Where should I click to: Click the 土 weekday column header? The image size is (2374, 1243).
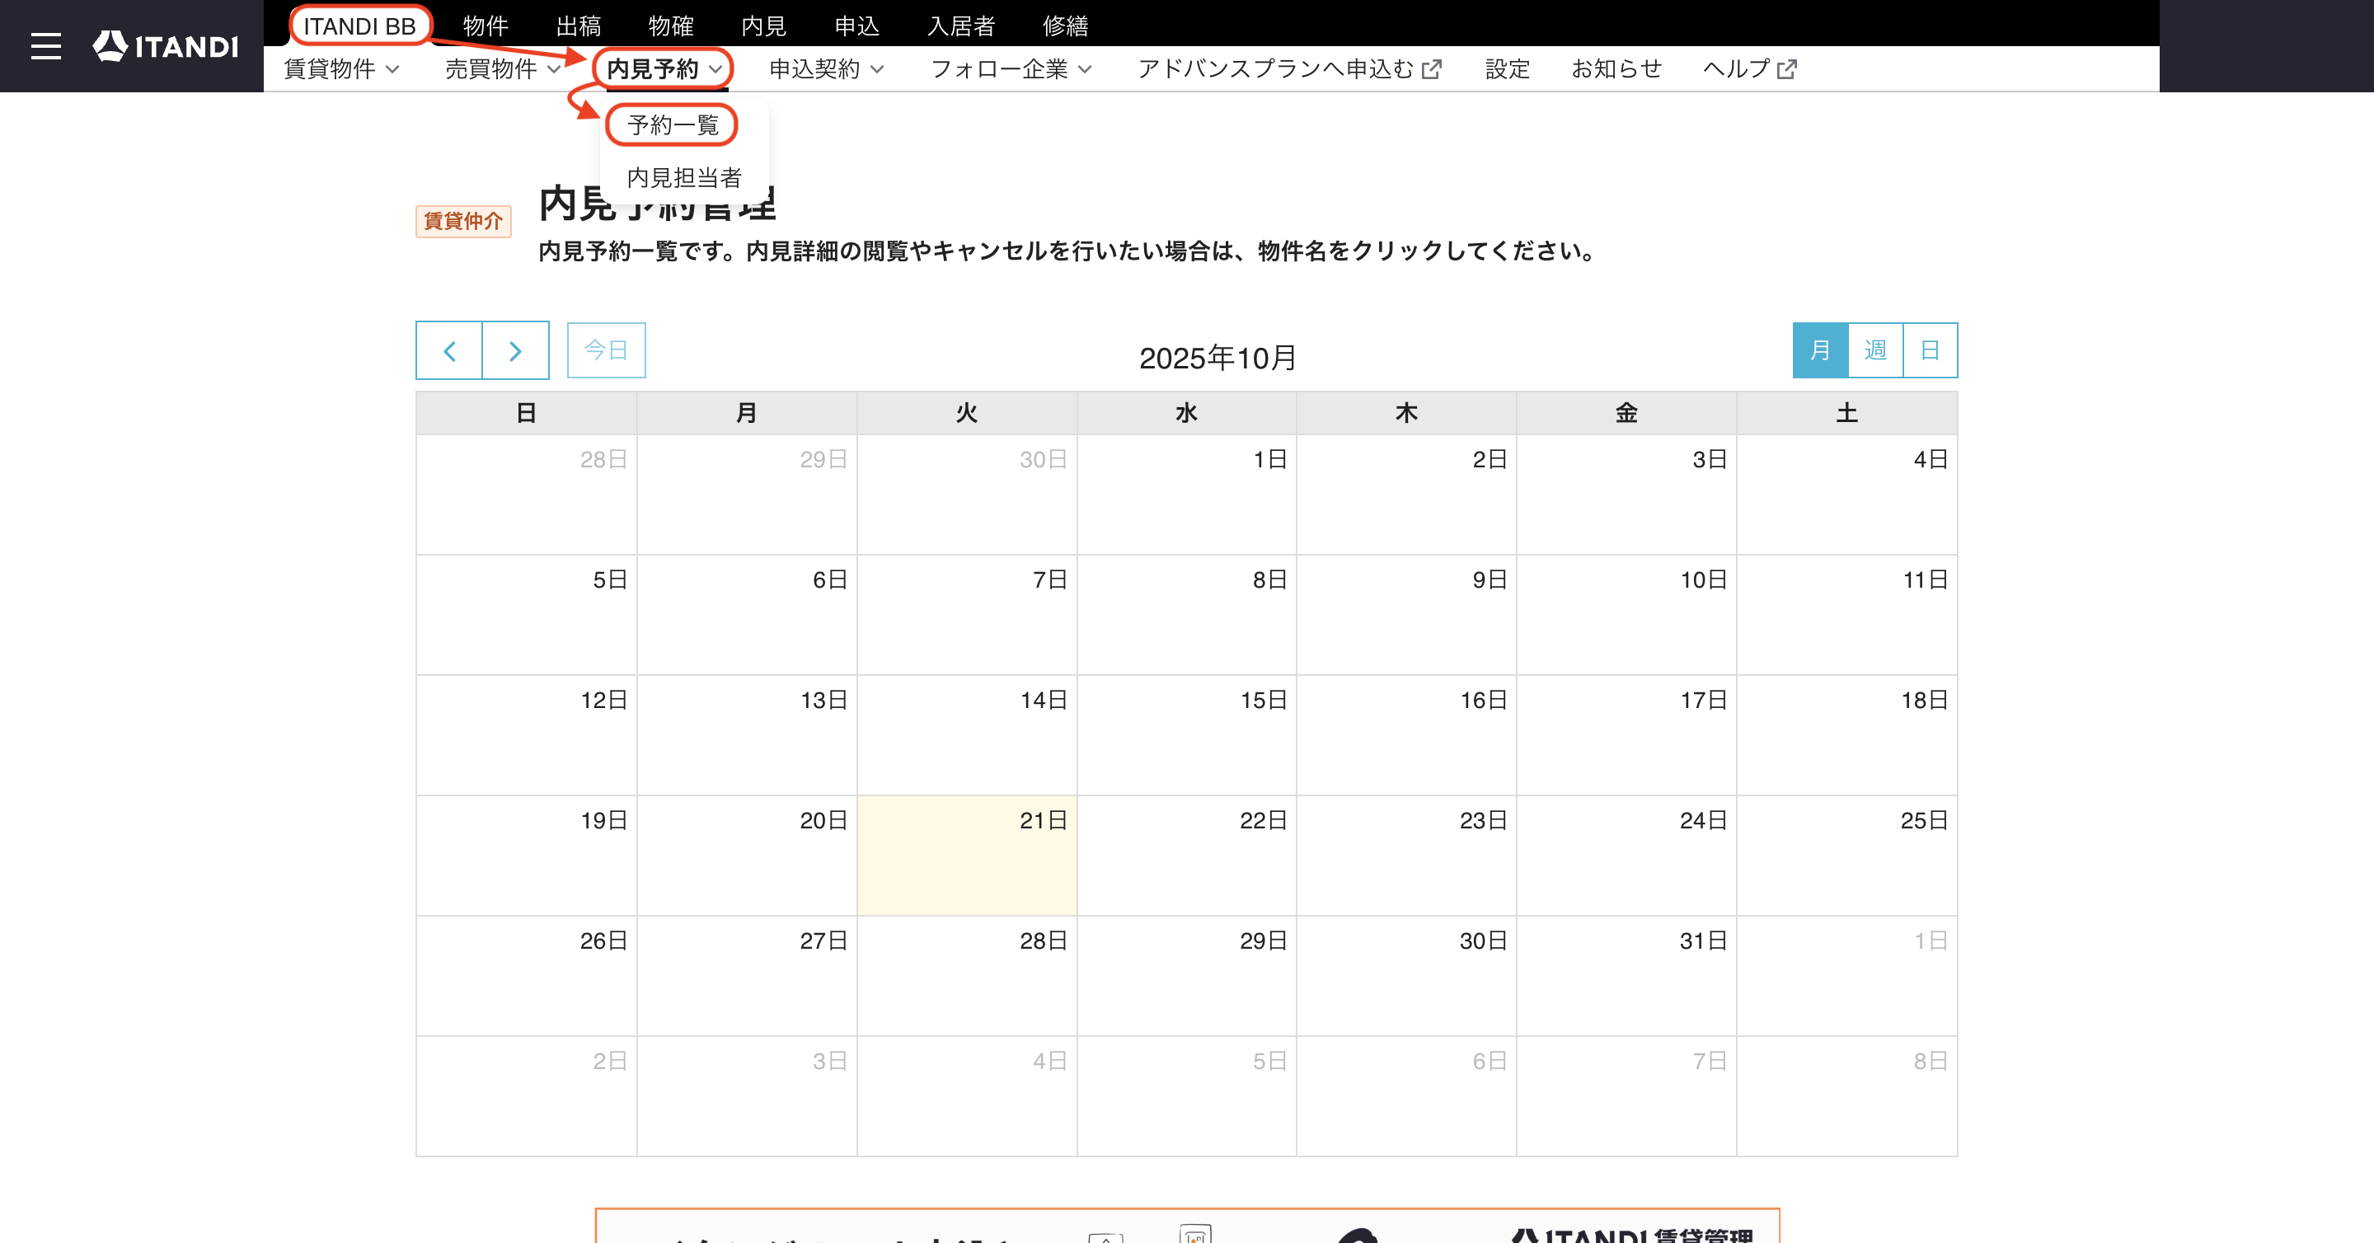1846,413
